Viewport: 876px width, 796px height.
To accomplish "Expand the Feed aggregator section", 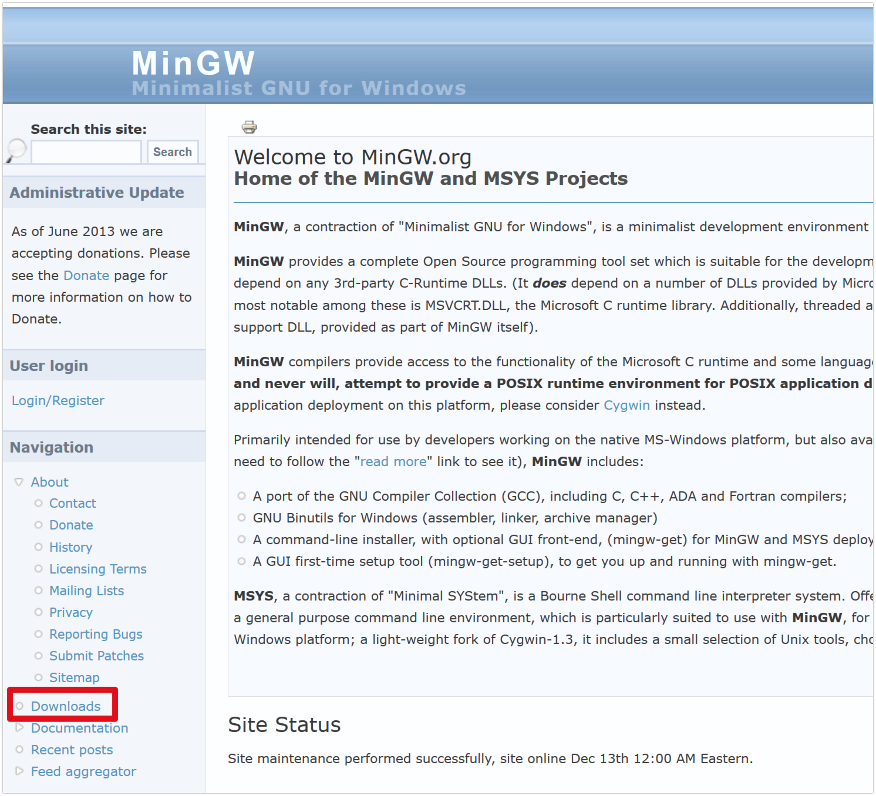I will [20, 771].
